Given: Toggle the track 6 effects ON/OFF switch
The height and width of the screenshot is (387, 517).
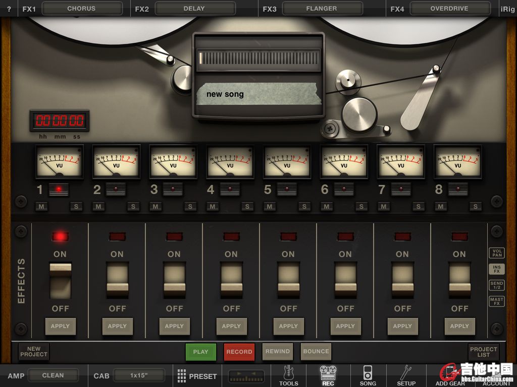Looking at the screenshot, I should click(345, 281).
